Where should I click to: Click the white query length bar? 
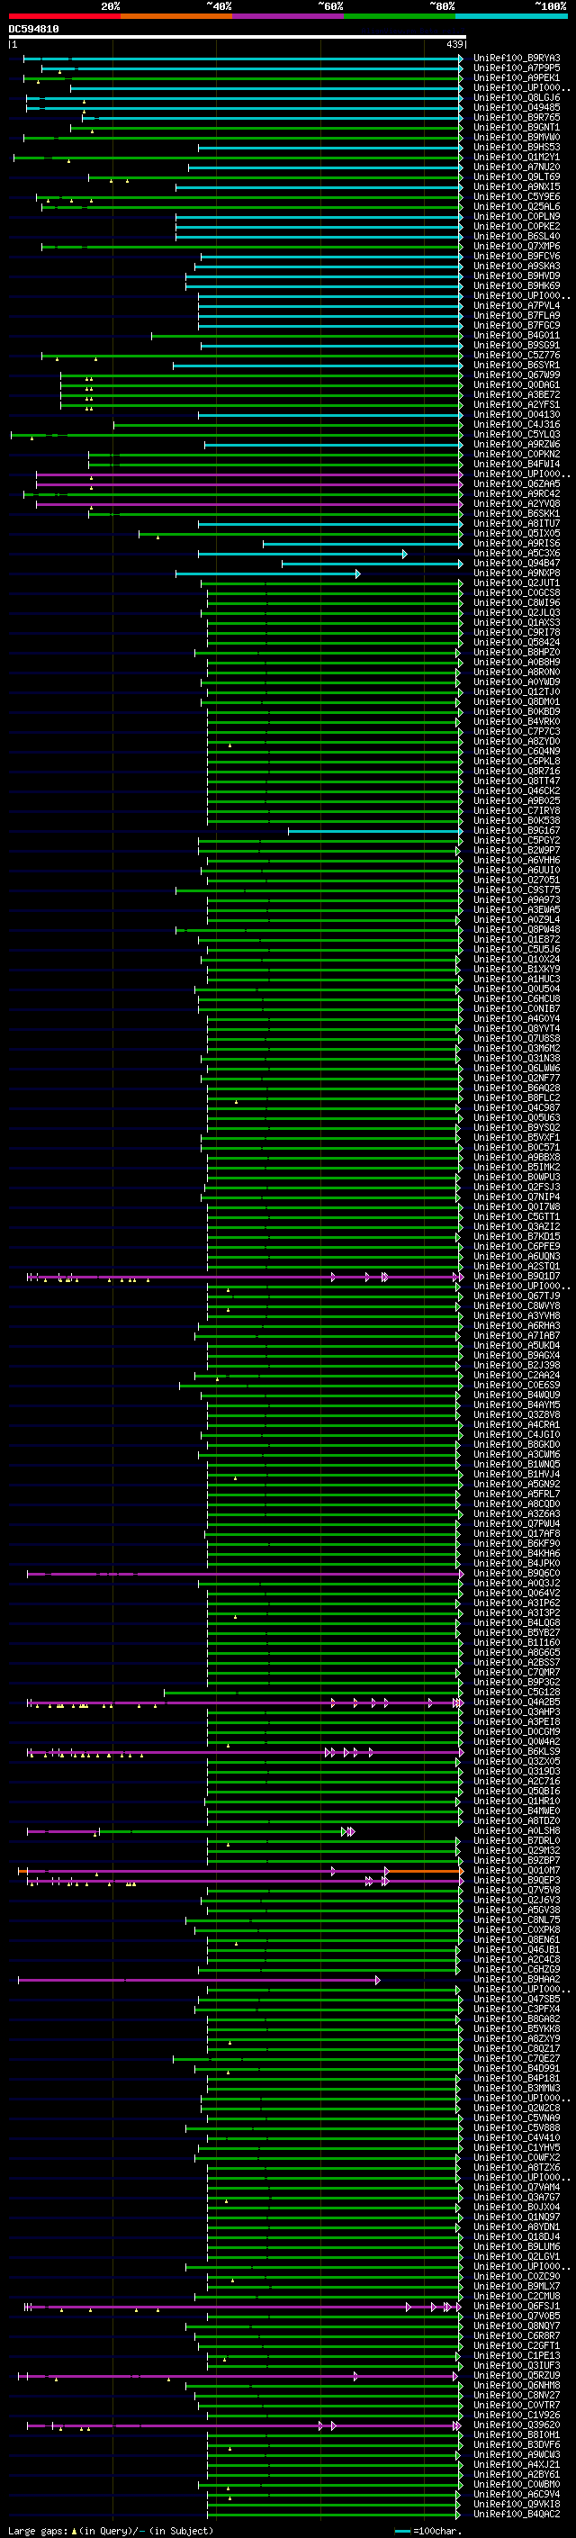pyautogui.click(x=238, y=38)
